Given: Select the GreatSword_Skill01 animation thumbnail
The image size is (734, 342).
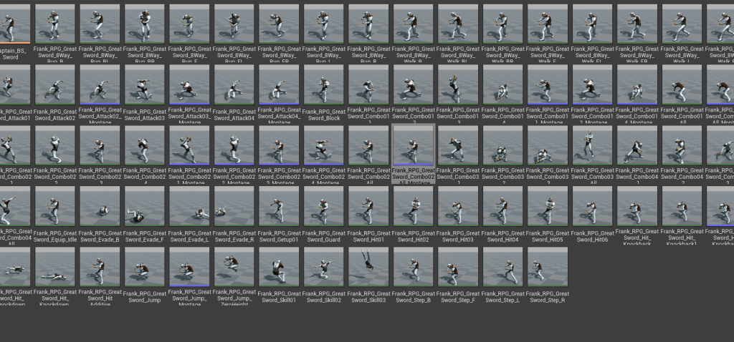Looking at the screenshot, I should tap(279, 267).
